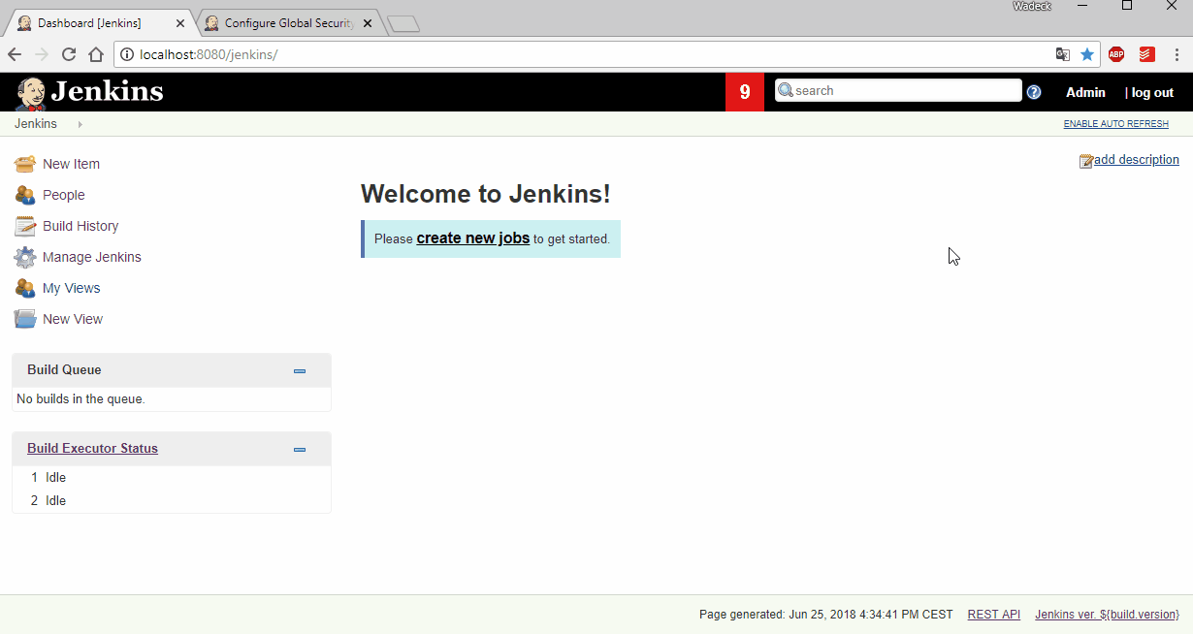Image resolution: width=1193 pixels, height=634 pixels.
Task: Click the Build History notepad icon
Action: click(x=25, y=226)
